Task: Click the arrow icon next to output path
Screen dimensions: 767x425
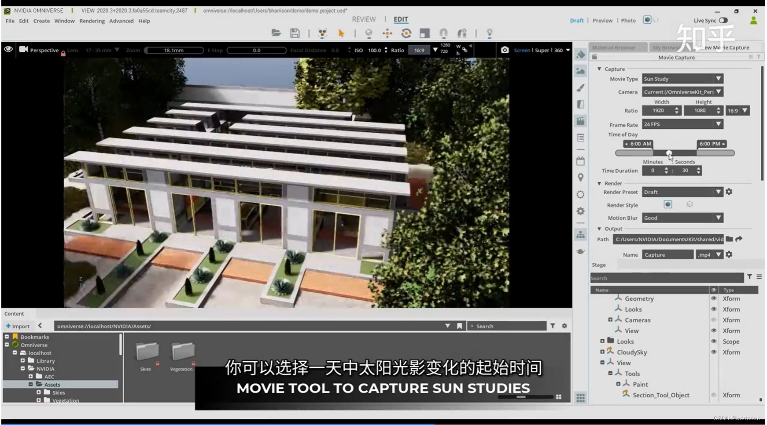Action: coord(739,239)
